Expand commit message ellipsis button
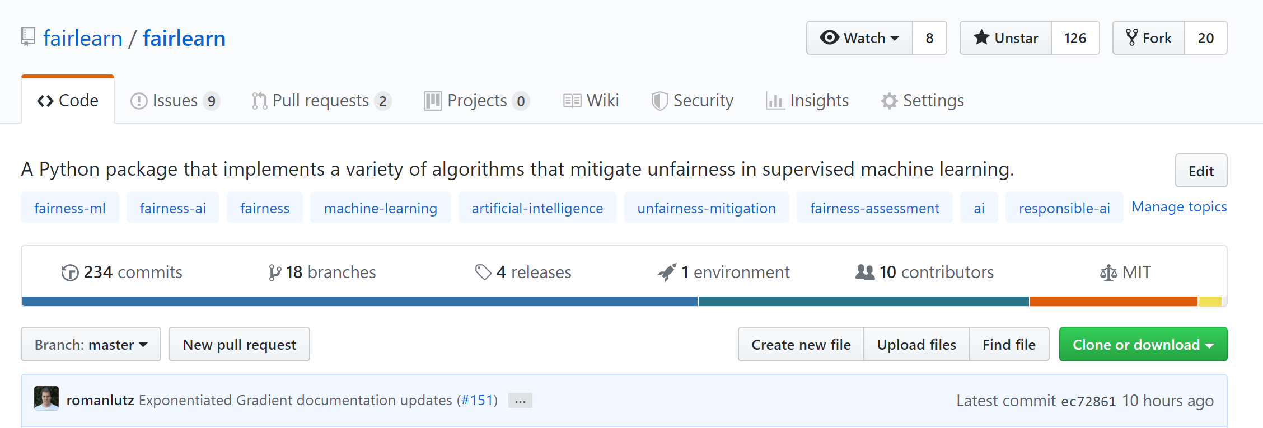Viewport: 1263px width, 428px height. pyautogui.click(x=520, y=401)
